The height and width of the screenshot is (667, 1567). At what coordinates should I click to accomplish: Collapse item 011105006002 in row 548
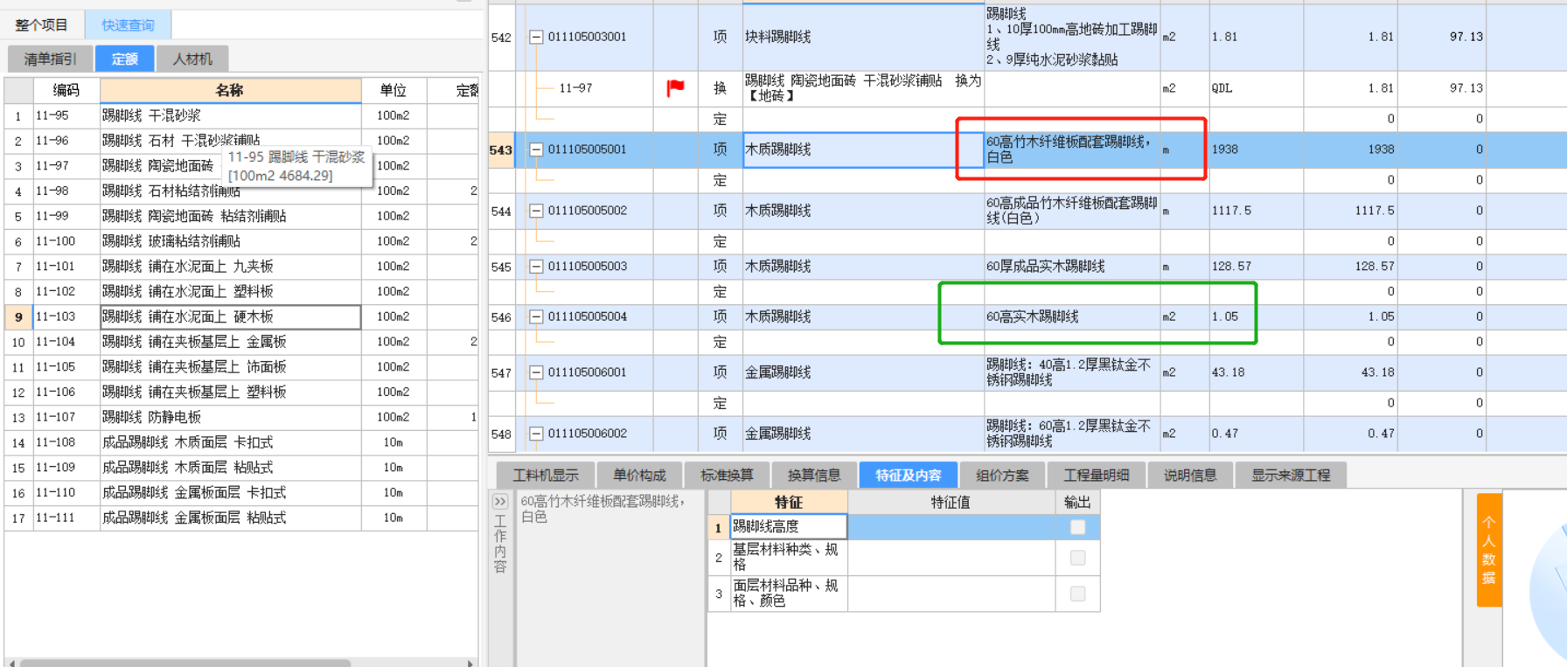(x=536, y=434)
